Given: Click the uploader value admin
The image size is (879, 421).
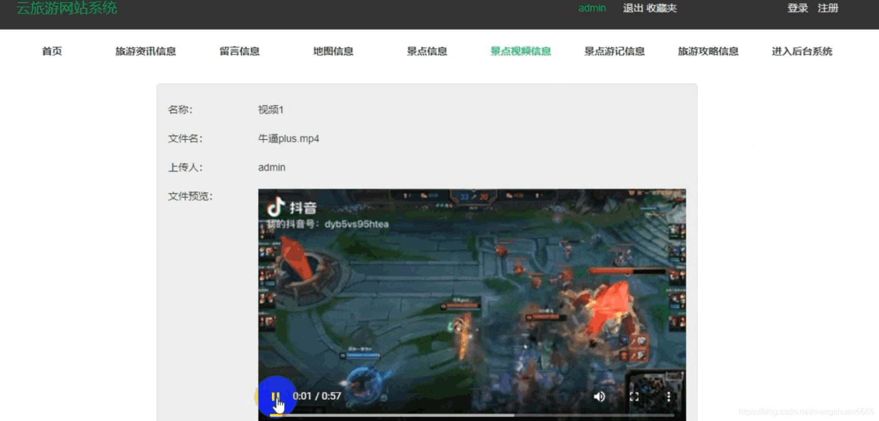Looking at the screenshot, I should point(271,167).
